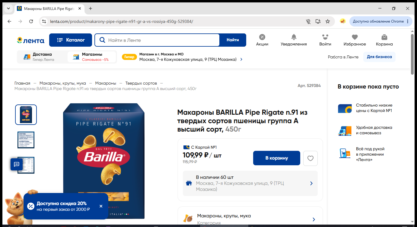Open the Chrome tab search dropdown
The height and width of the screenshot is (227, 417).
8,8
